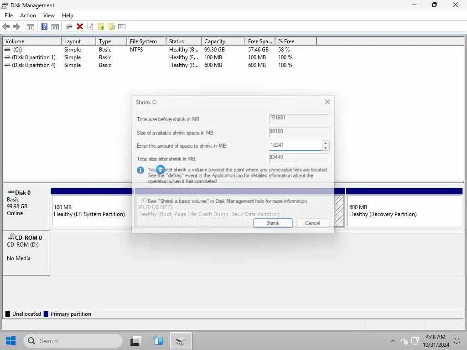
Task: Click the Disk 0 Basic 99.98 GB label
Action: click(26, 207)
